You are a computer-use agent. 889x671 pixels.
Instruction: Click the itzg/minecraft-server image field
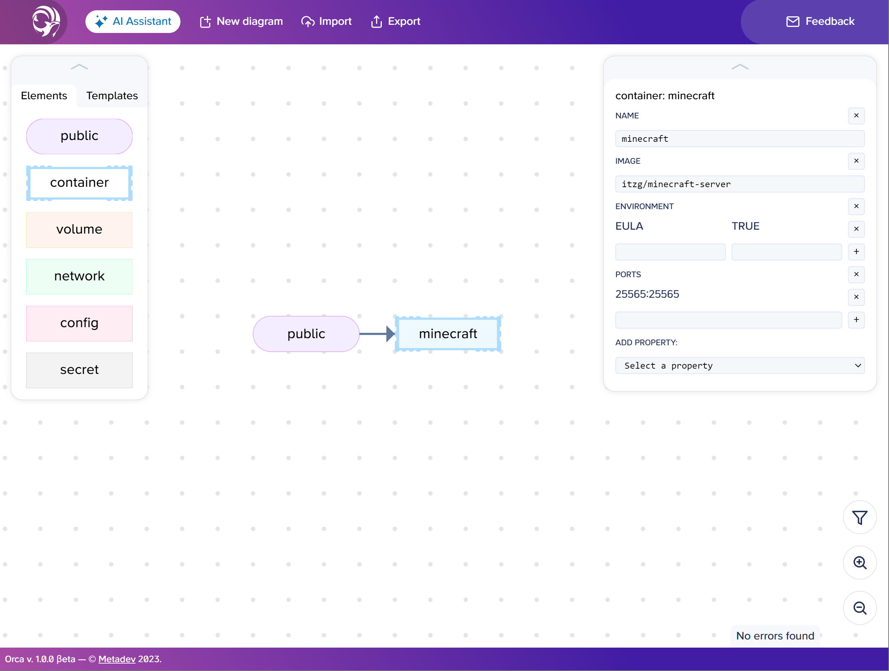(x=740, y=184)
